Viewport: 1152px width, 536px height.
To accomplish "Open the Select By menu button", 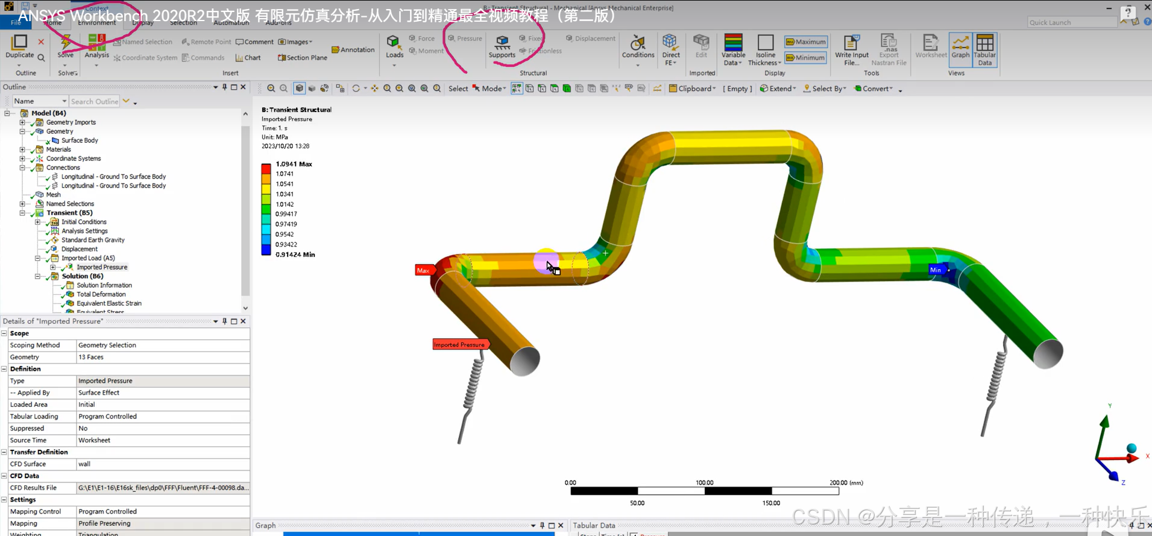I will pyautogui.click(x=825, y=89).
